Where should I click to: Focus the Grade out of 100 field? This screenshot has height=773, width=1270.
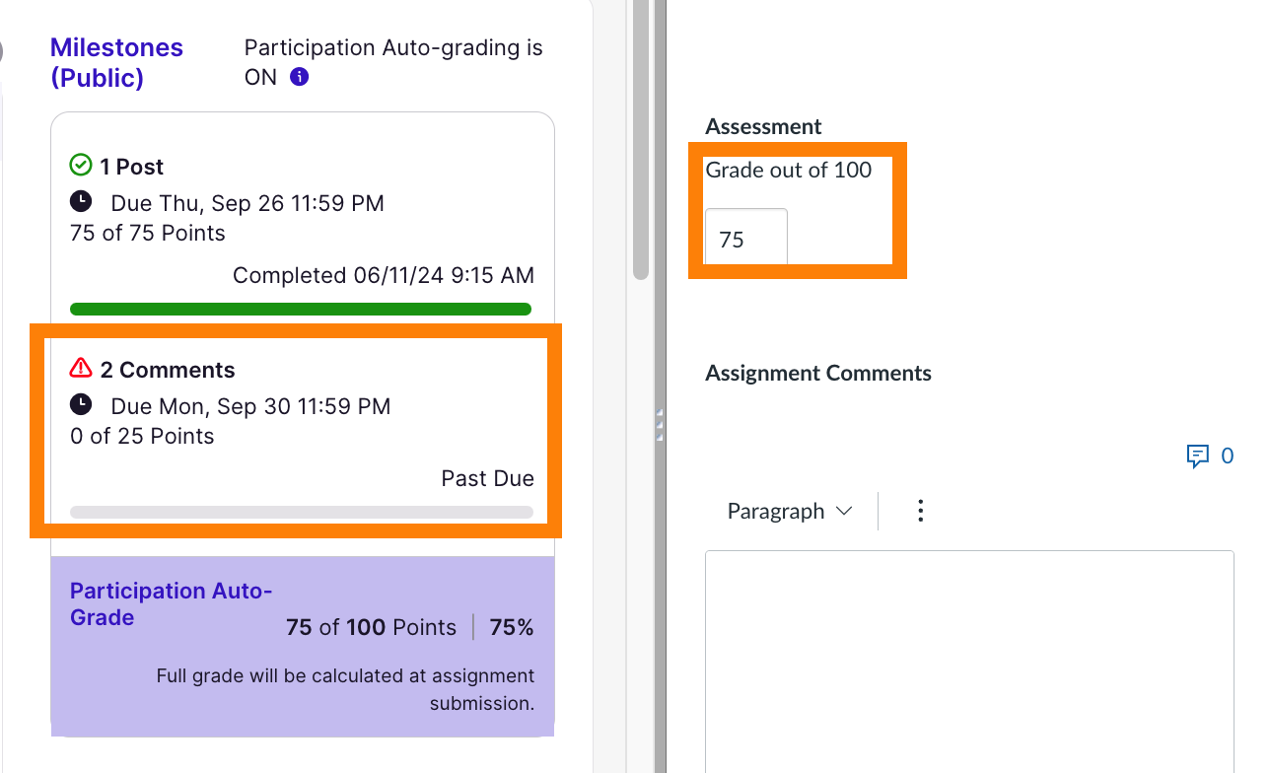coord(745,239)
